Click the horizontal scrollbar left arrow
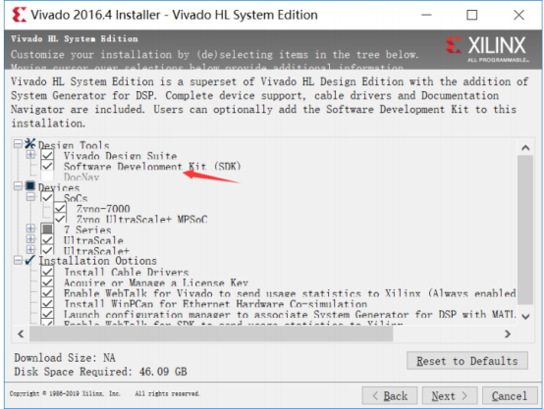The width and height of the screenshot is (544, 409). [21, 333]
